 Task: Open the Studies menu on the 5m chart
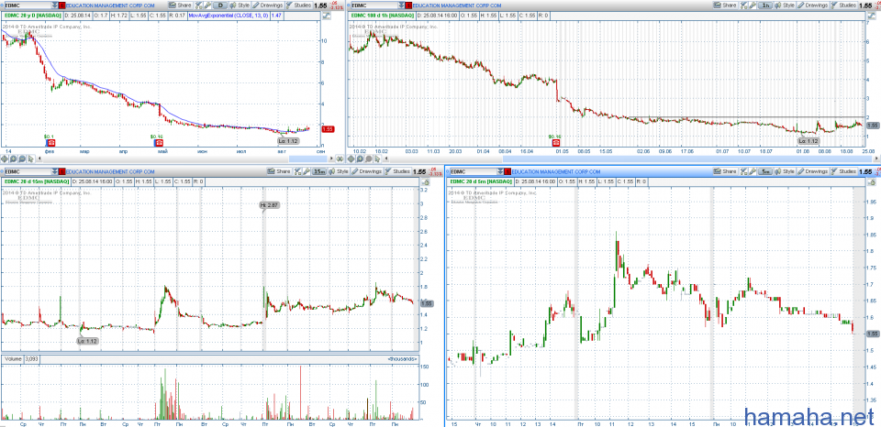coord(843,171)
